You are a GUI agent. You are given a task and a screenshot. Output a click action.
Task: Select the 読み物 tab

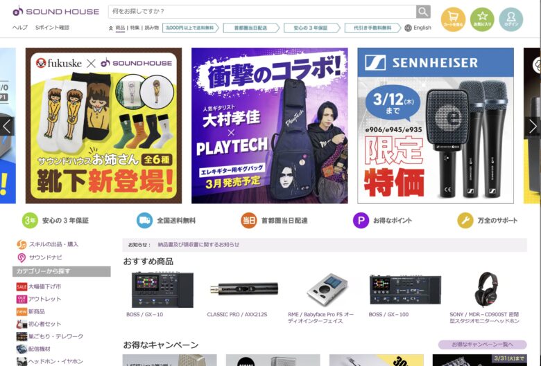151,28
